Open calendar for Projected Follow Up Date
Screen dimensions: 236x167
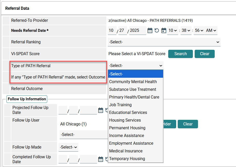[101, 110]
